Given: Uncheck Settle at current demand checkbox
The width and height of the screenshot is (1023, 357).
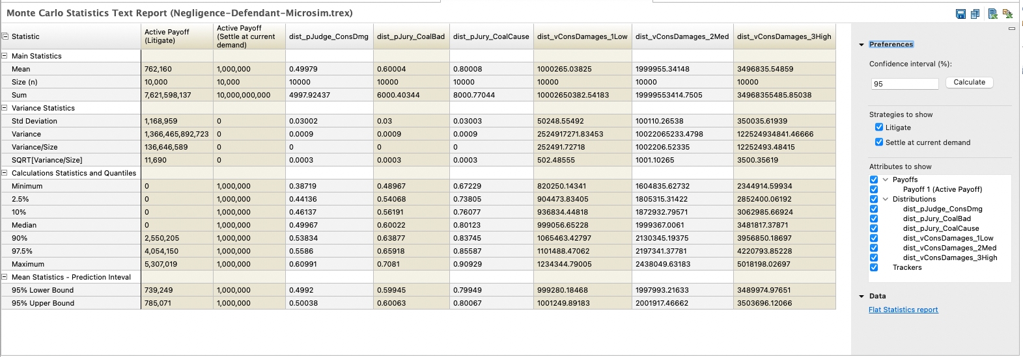Looking at the screenshot, I should click(879, 142).
